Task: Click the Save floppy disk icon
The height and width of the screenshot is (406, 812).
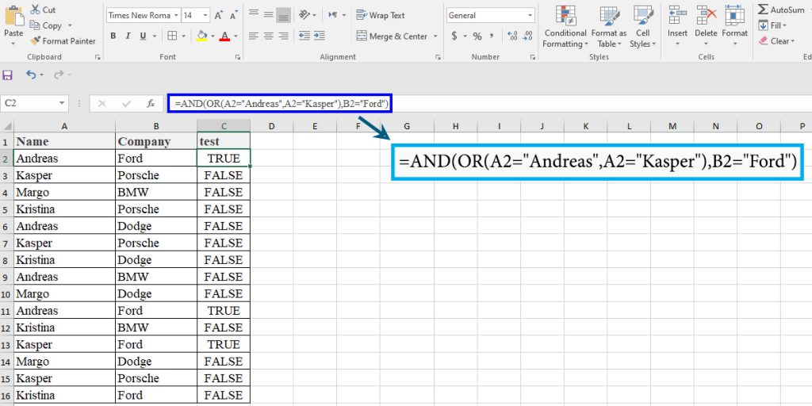Action: 7,75
